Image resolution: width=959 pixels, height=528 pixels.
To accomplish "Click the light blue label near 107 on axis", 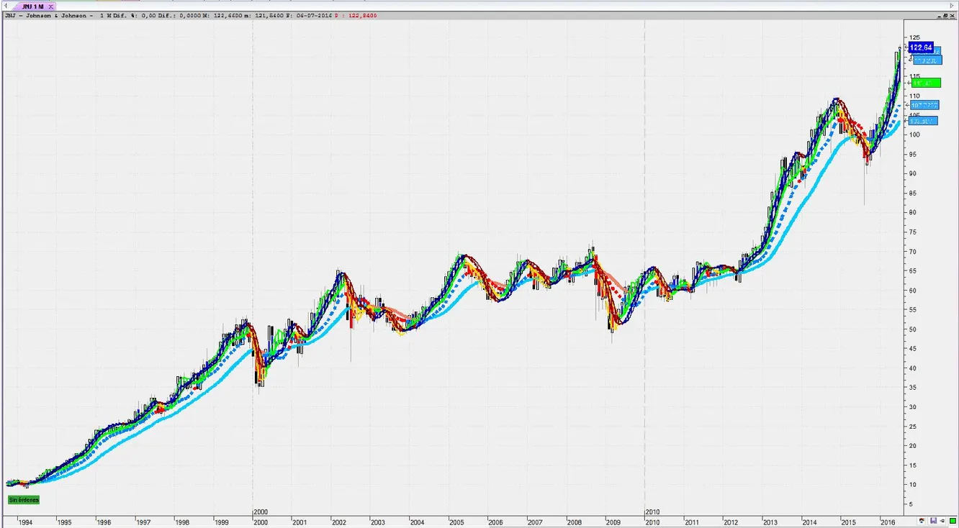I will point(924,105).
